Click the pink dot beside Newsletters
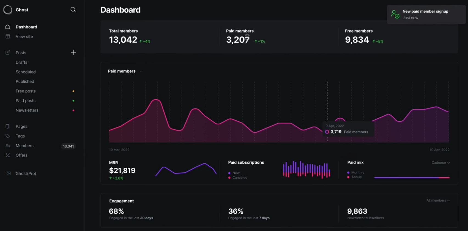Screen dimensions: 468x231 (x=73, y=110)
